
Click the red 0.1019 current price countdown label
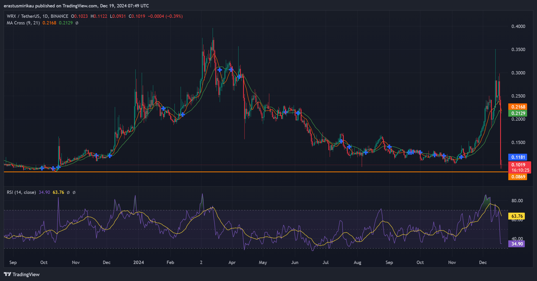(x=520, y=168)
